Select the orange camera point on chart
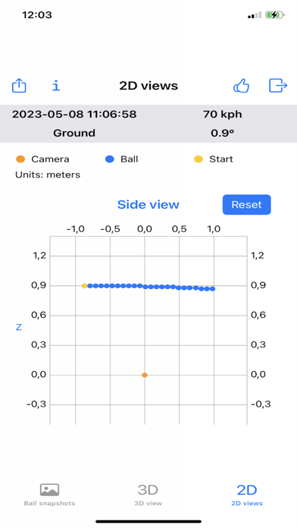 click(x=145, y=375)
